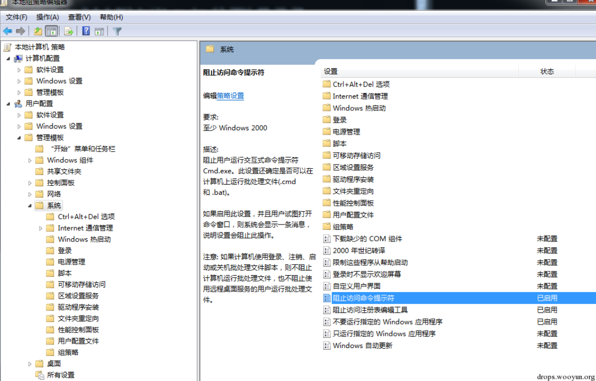Toggle the Show/Hide action pane button
This screenshot has height=381, width=596.
pos(99,31)
